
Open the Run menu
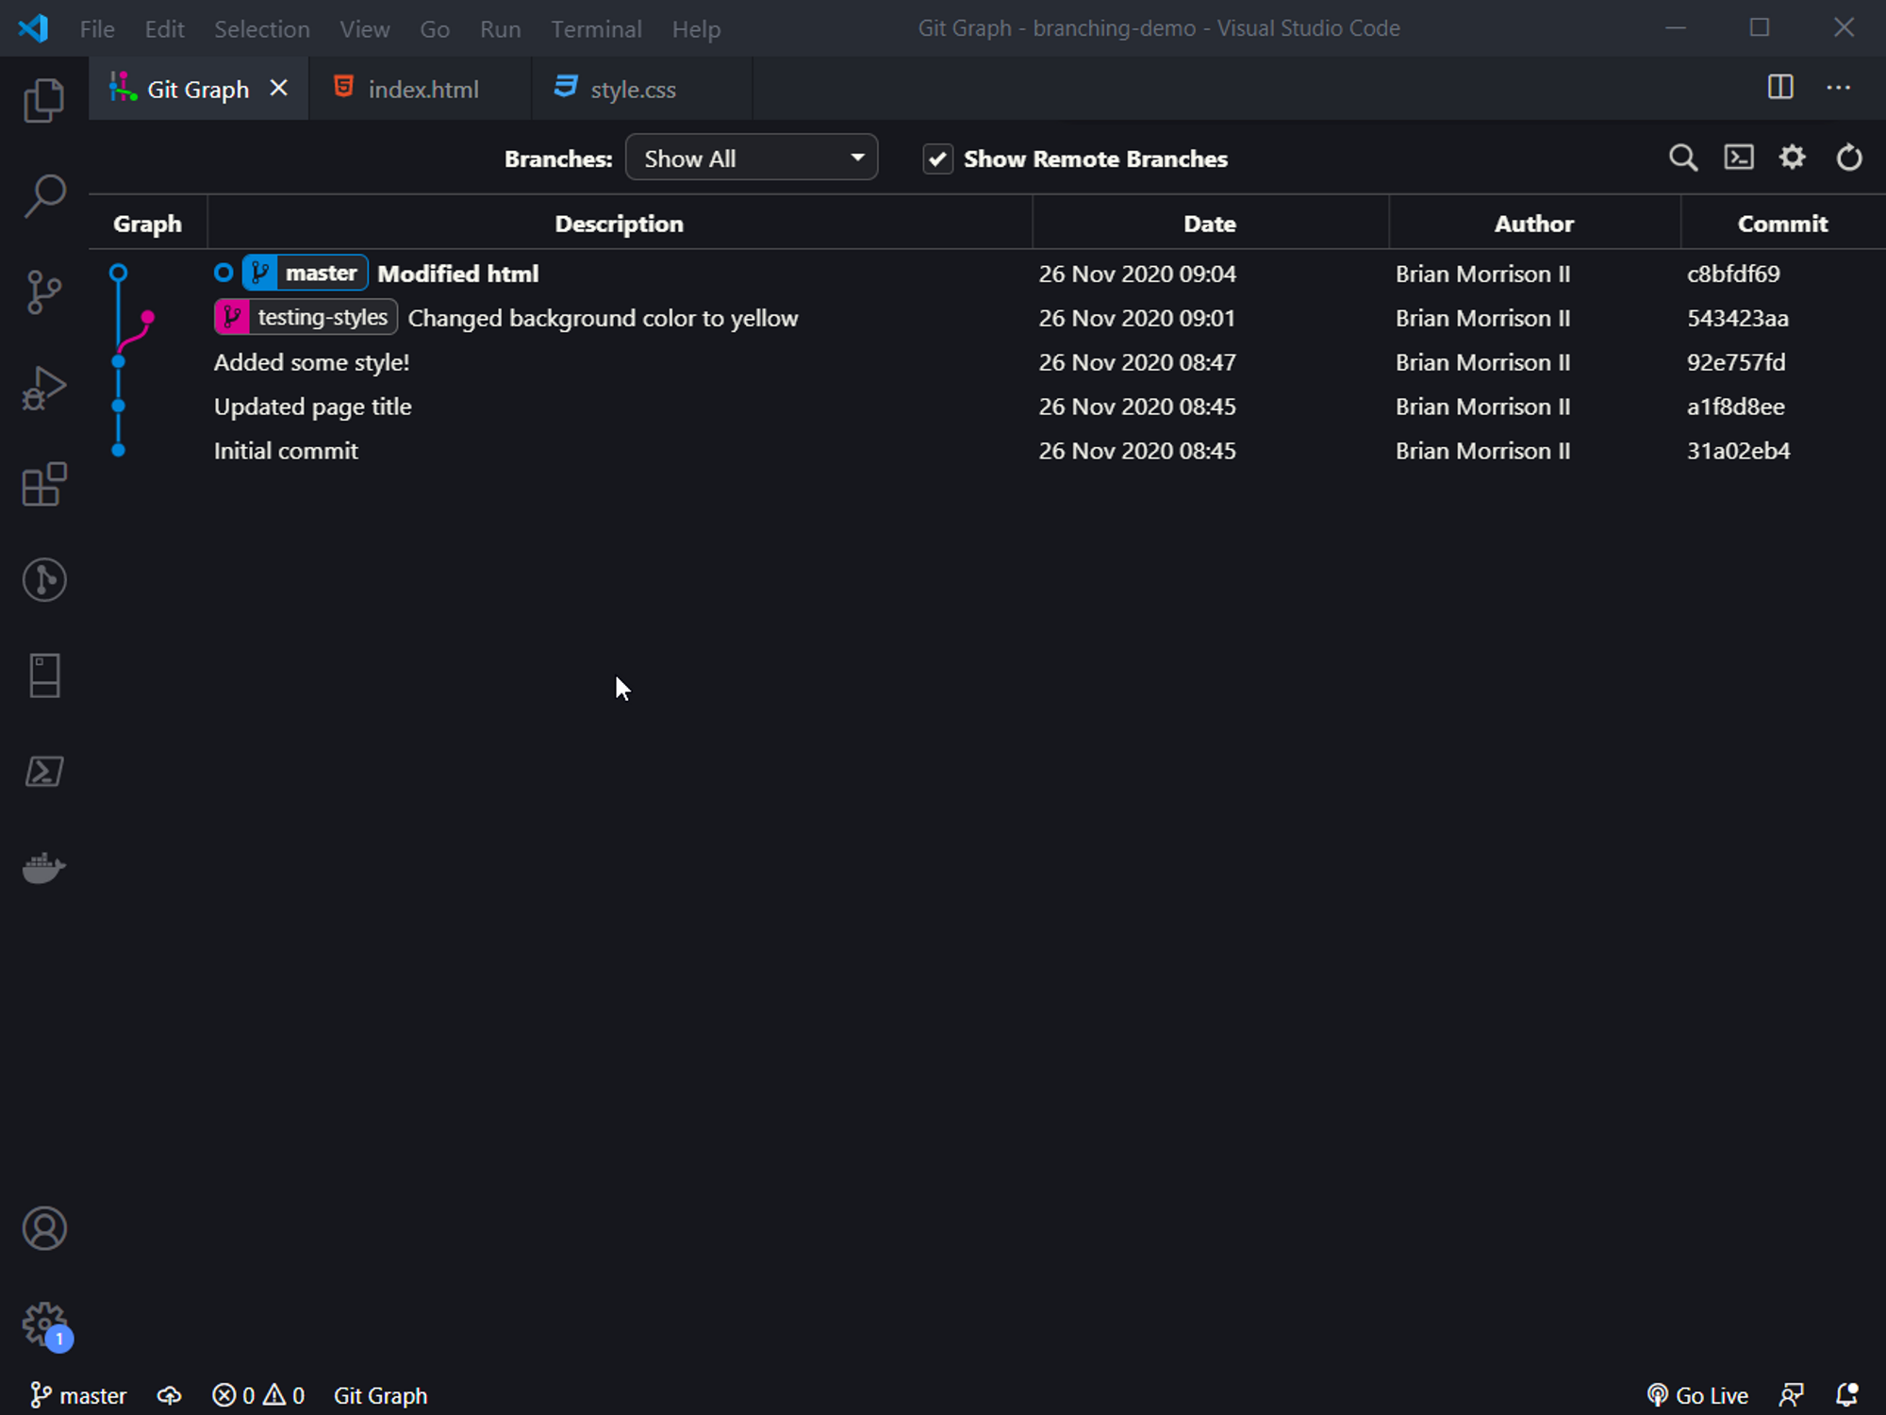point(500,29)
